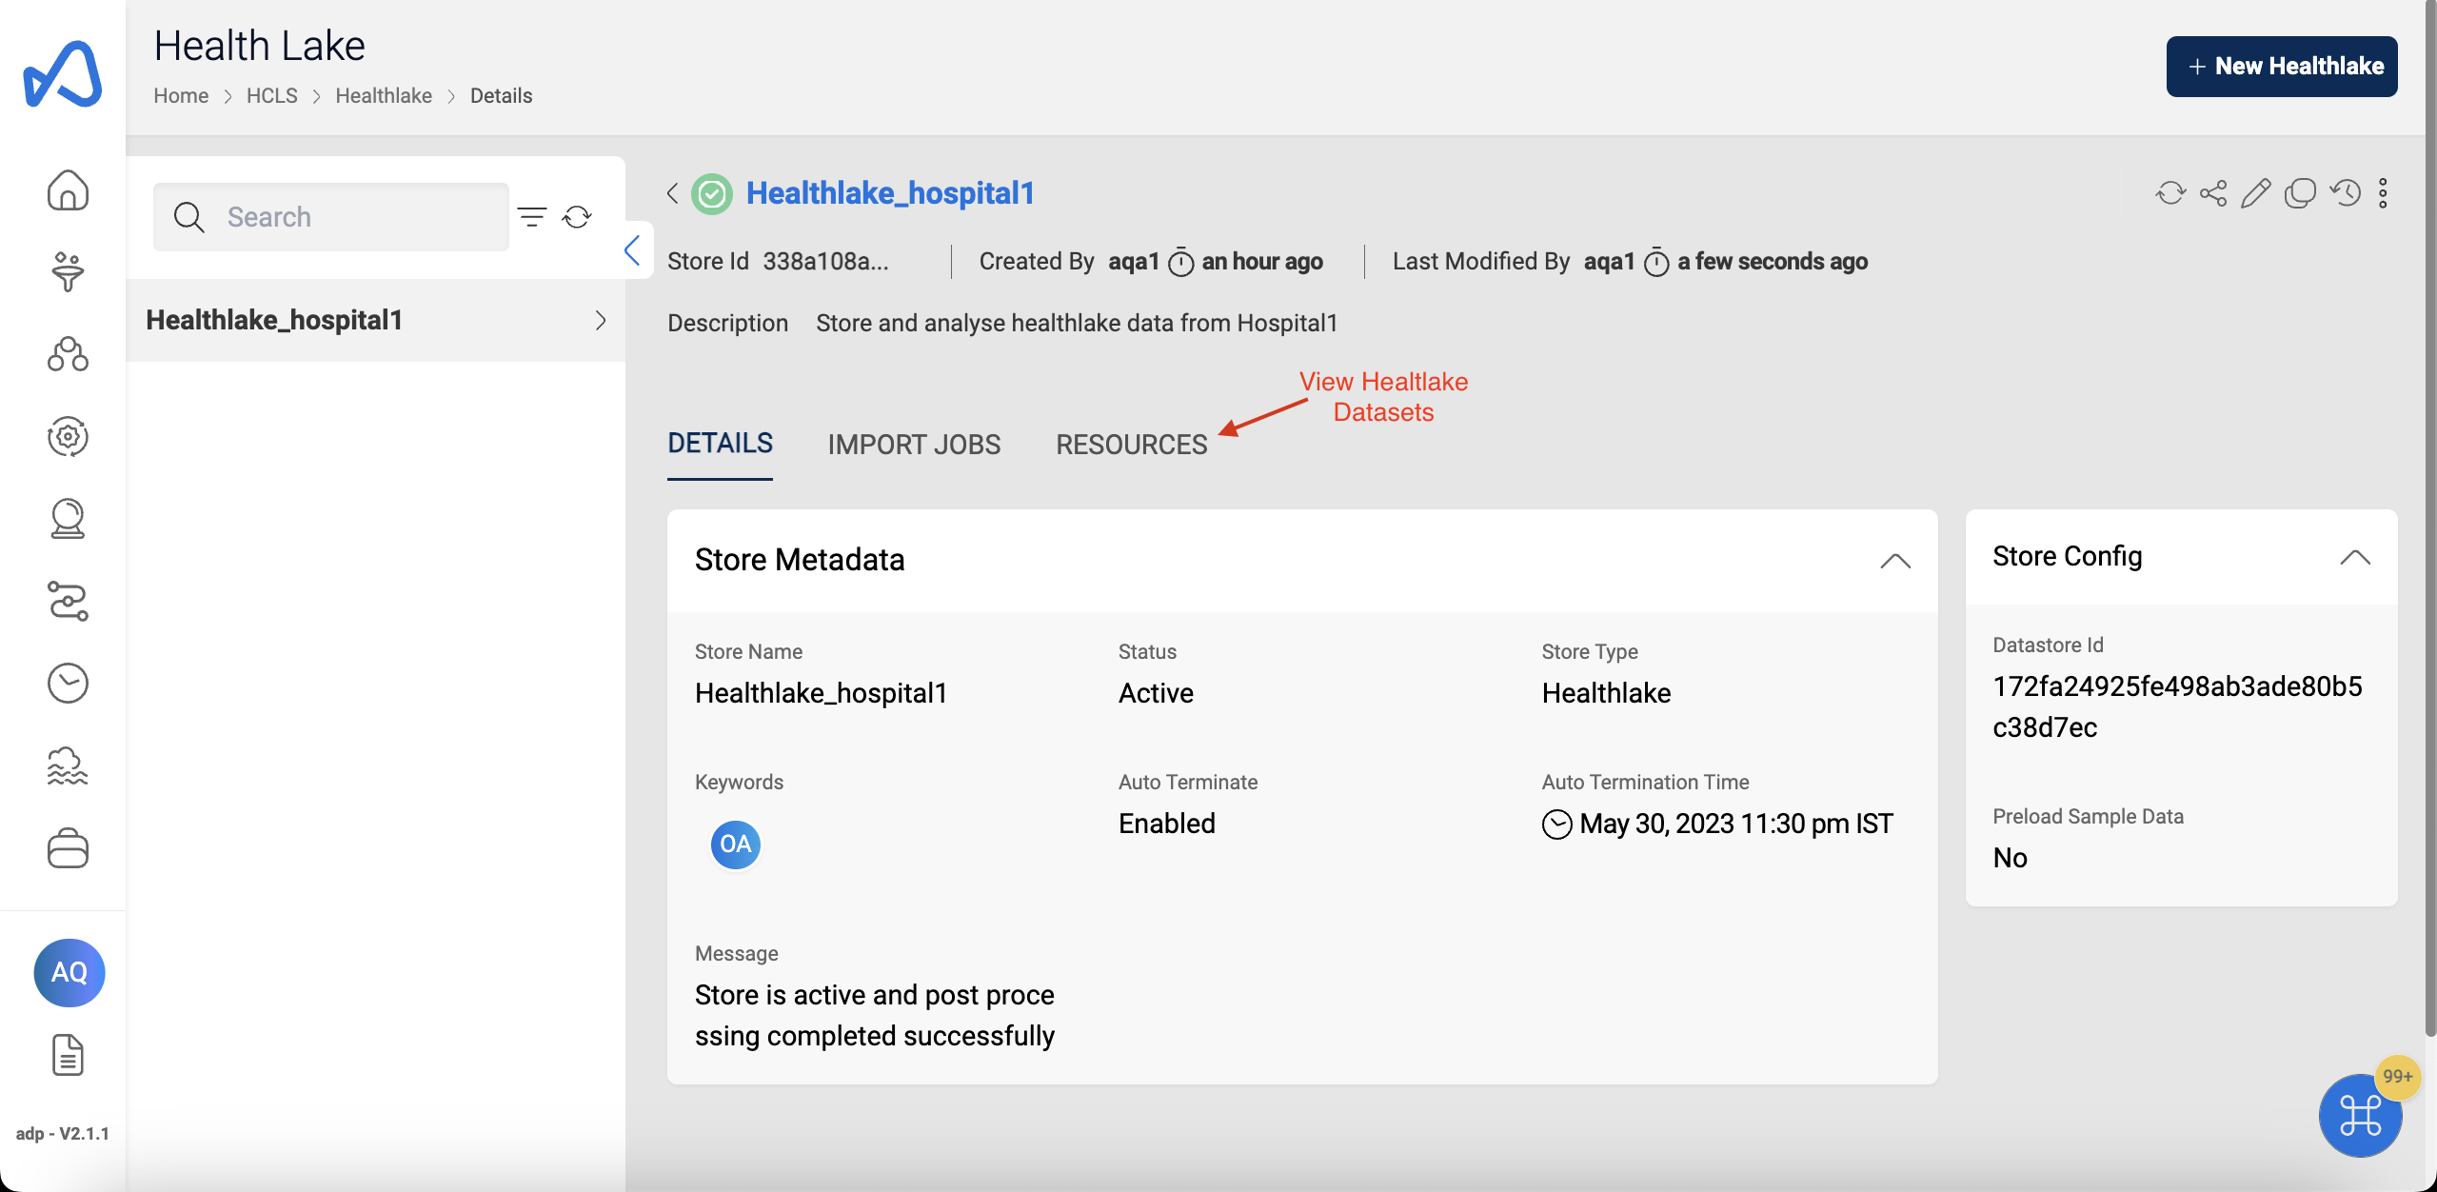Image resolution: width=2437 pixels, height=1192 pixels.
Task: Open the list filter icon
Action: (x=532, y=217)
